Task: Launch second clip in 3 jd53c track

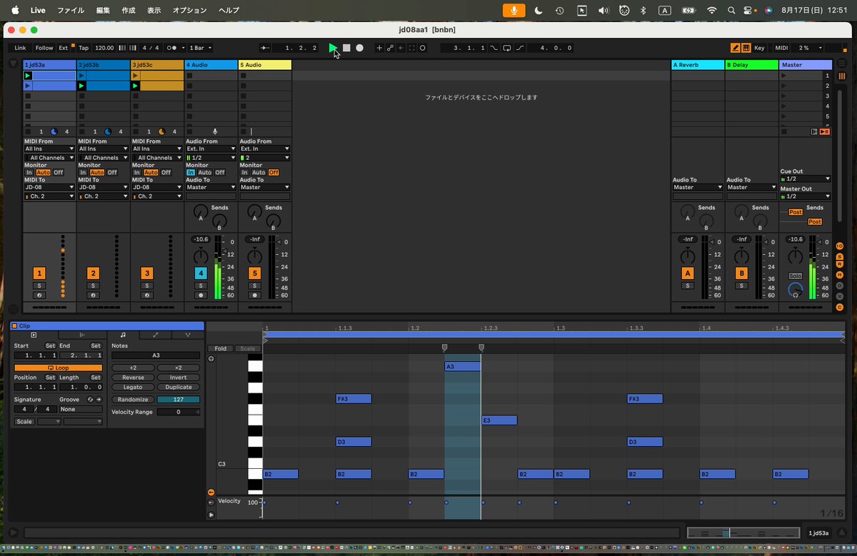Action: (136, 86)
